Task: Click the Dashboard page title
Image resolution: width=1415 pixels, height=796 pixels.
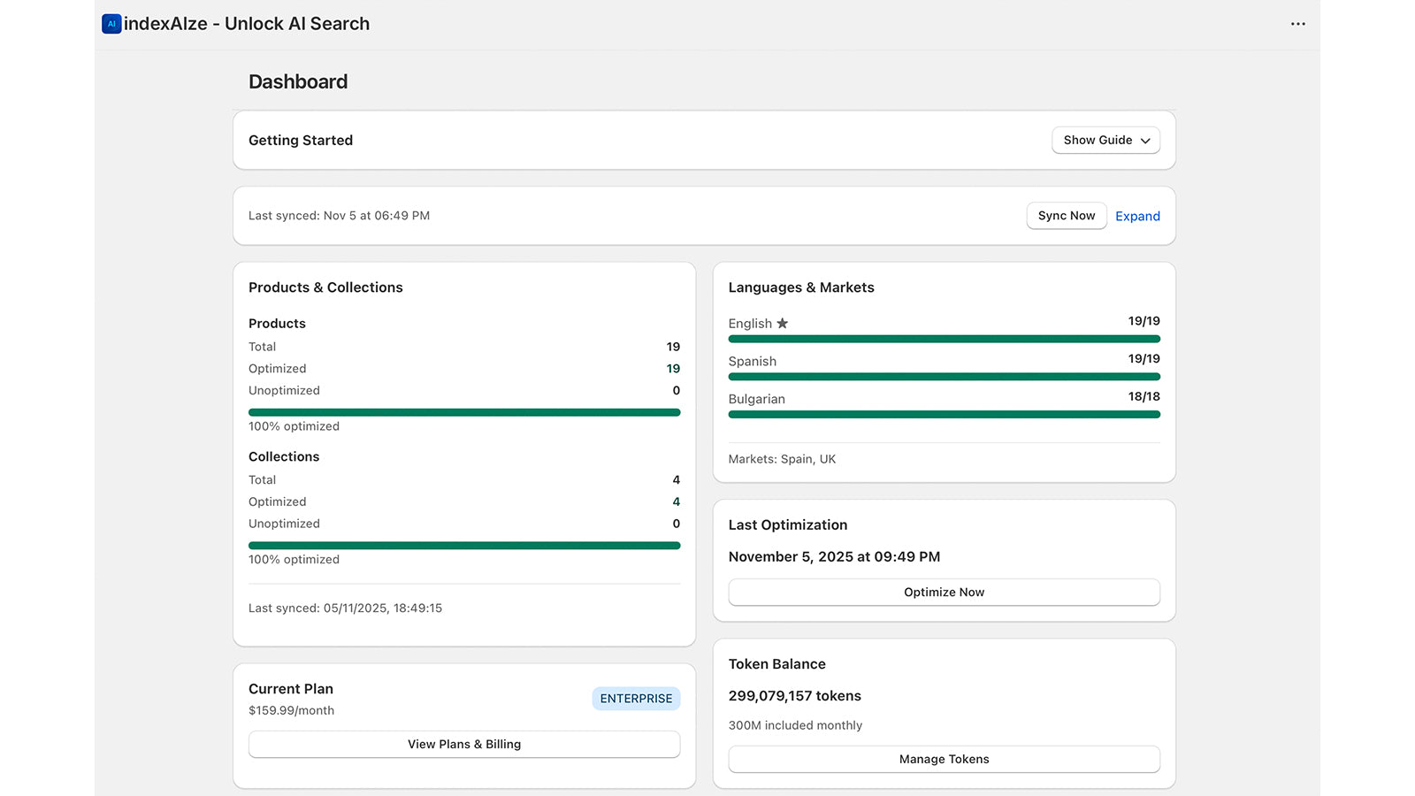Action: (298, 81)
